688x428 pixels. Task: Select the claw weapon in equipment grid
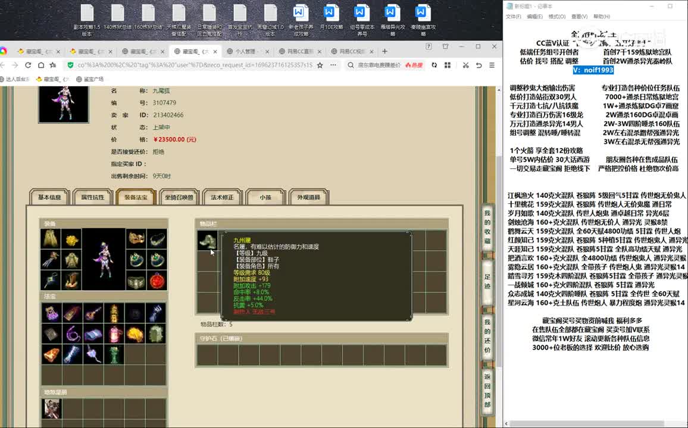click(x=51, y=260)
